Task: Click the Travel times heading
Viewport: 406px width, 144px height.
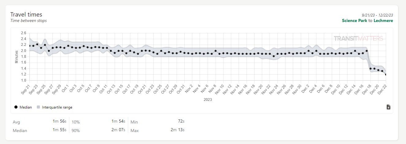Action: pyautogui.click(x=26, y=14)
